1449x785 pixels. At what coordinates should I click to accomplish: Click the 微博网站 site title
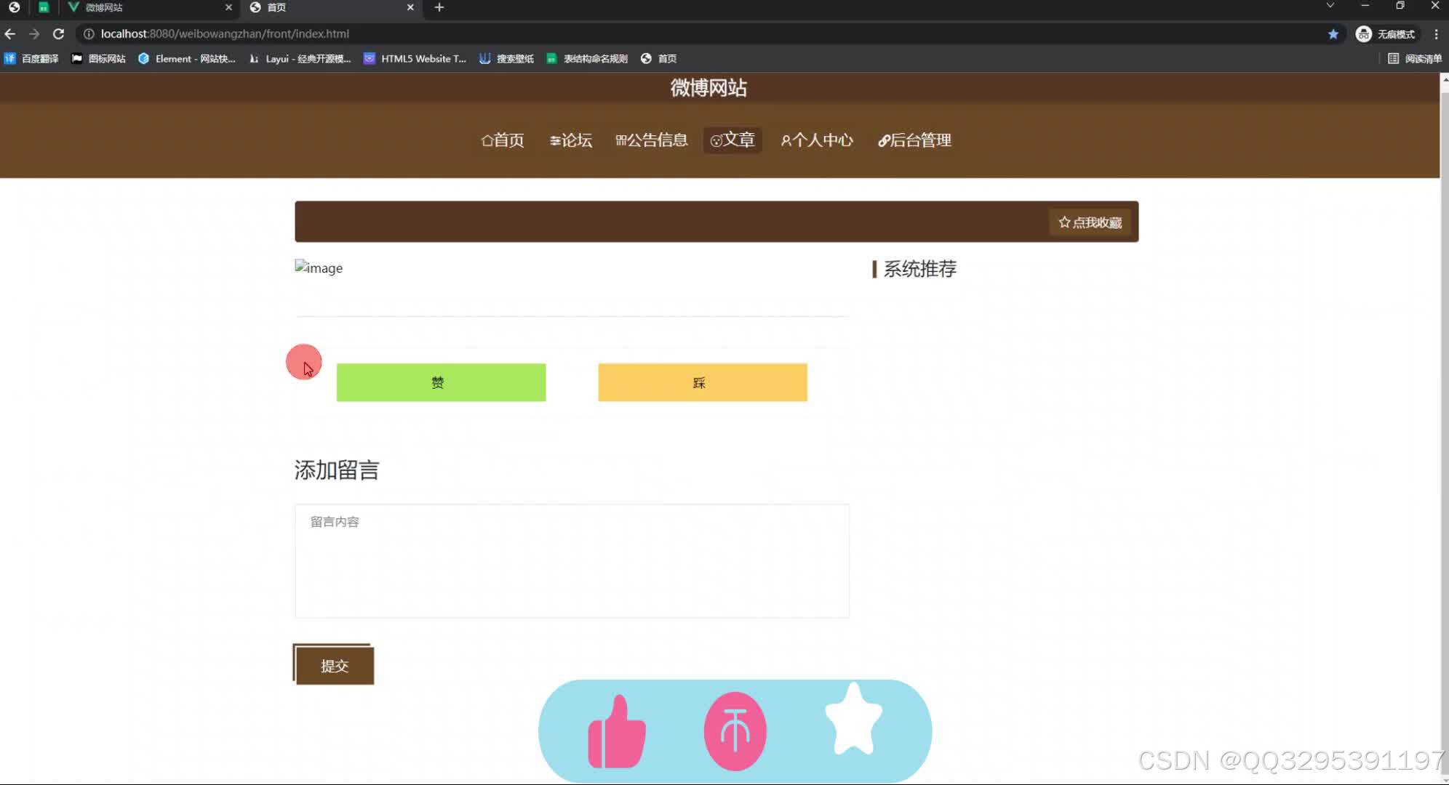708,88
